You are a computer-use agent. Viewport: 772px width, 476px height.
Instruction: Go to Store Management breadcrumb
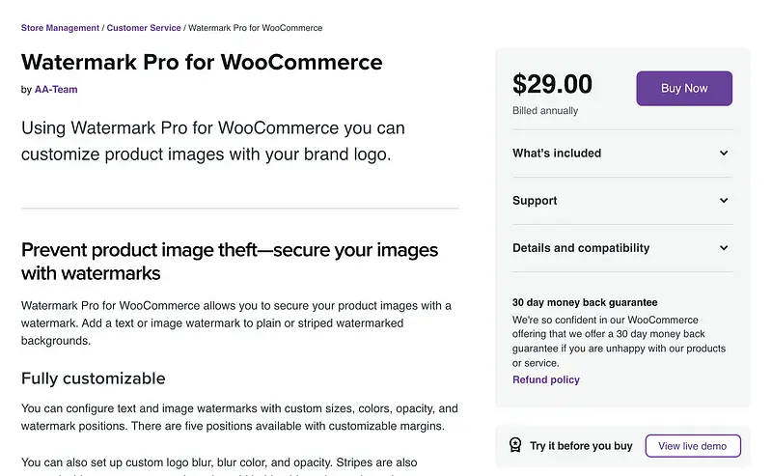[x=60, y=28]
